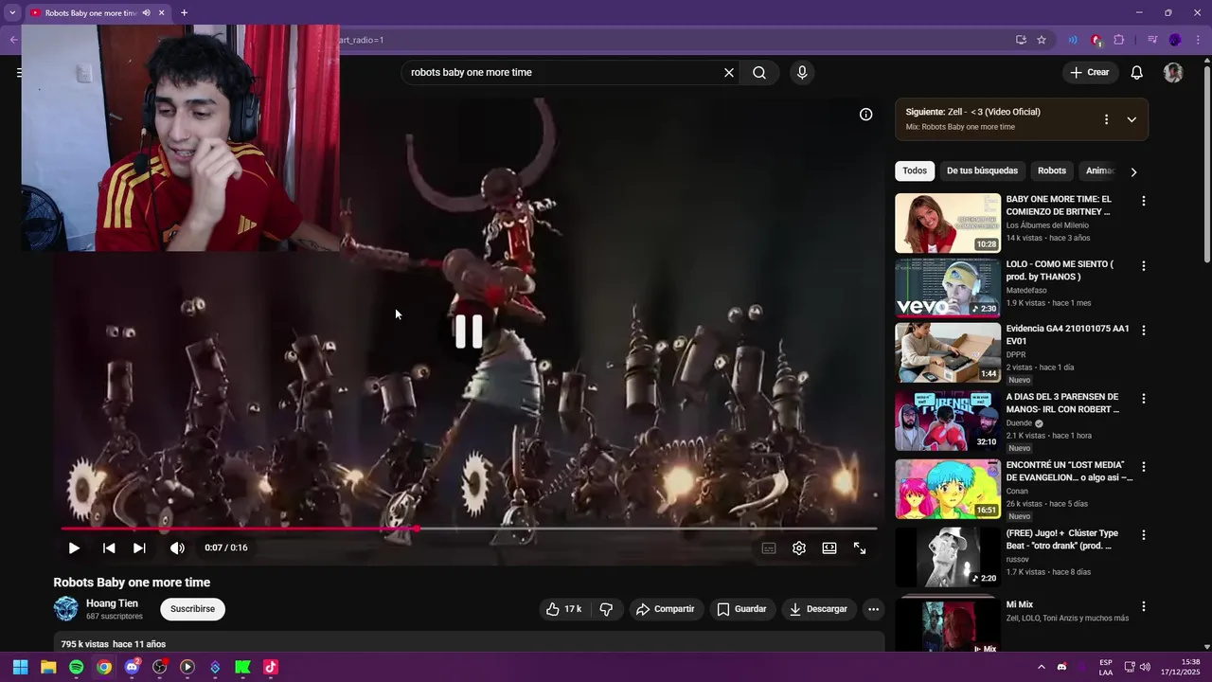1212x682 pixels.
Task: Open Spotify from the taskbar
Action: (76, 667)
